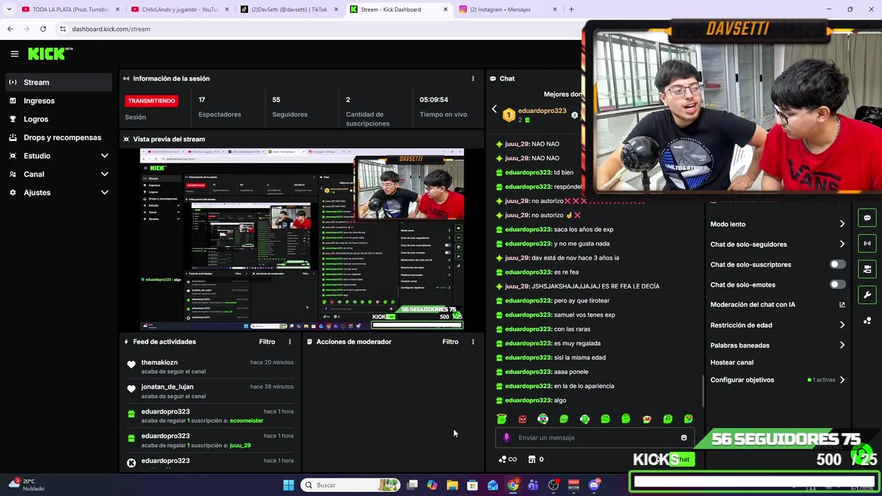Open Palabras baneadas settings
The height and width of the screenshot is (496, 882).
click(778, 345)
